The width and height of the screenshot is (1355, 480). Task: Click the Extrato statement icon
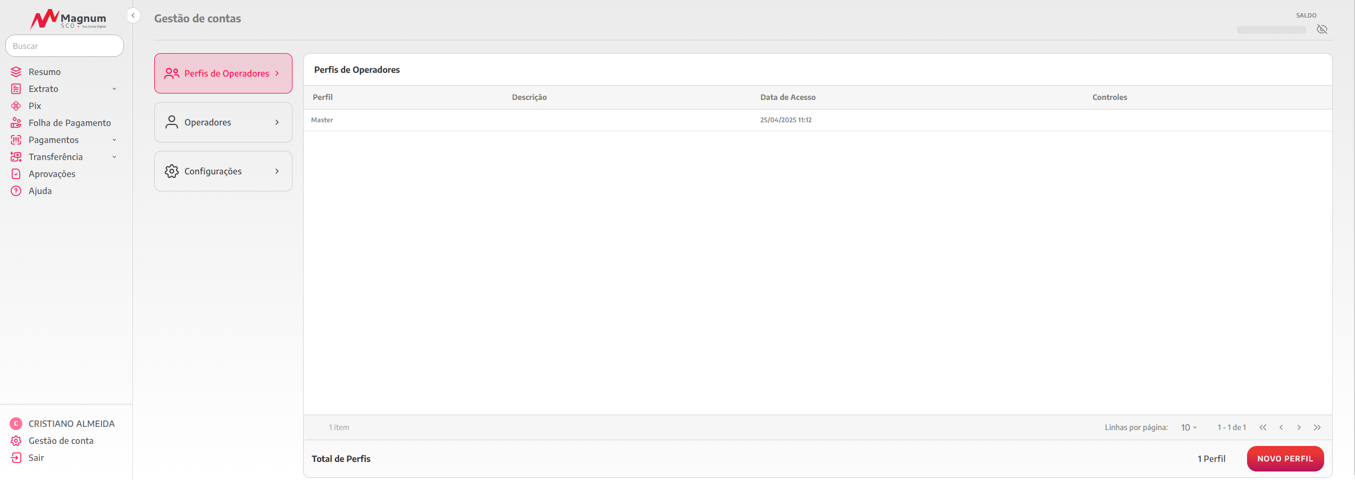point(16,89)
